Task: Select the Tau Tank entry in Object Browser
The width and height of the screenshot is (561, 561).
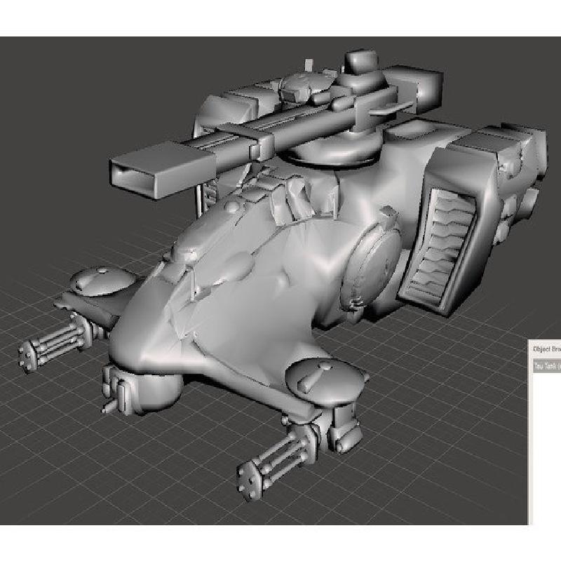Action: point(547,366)
